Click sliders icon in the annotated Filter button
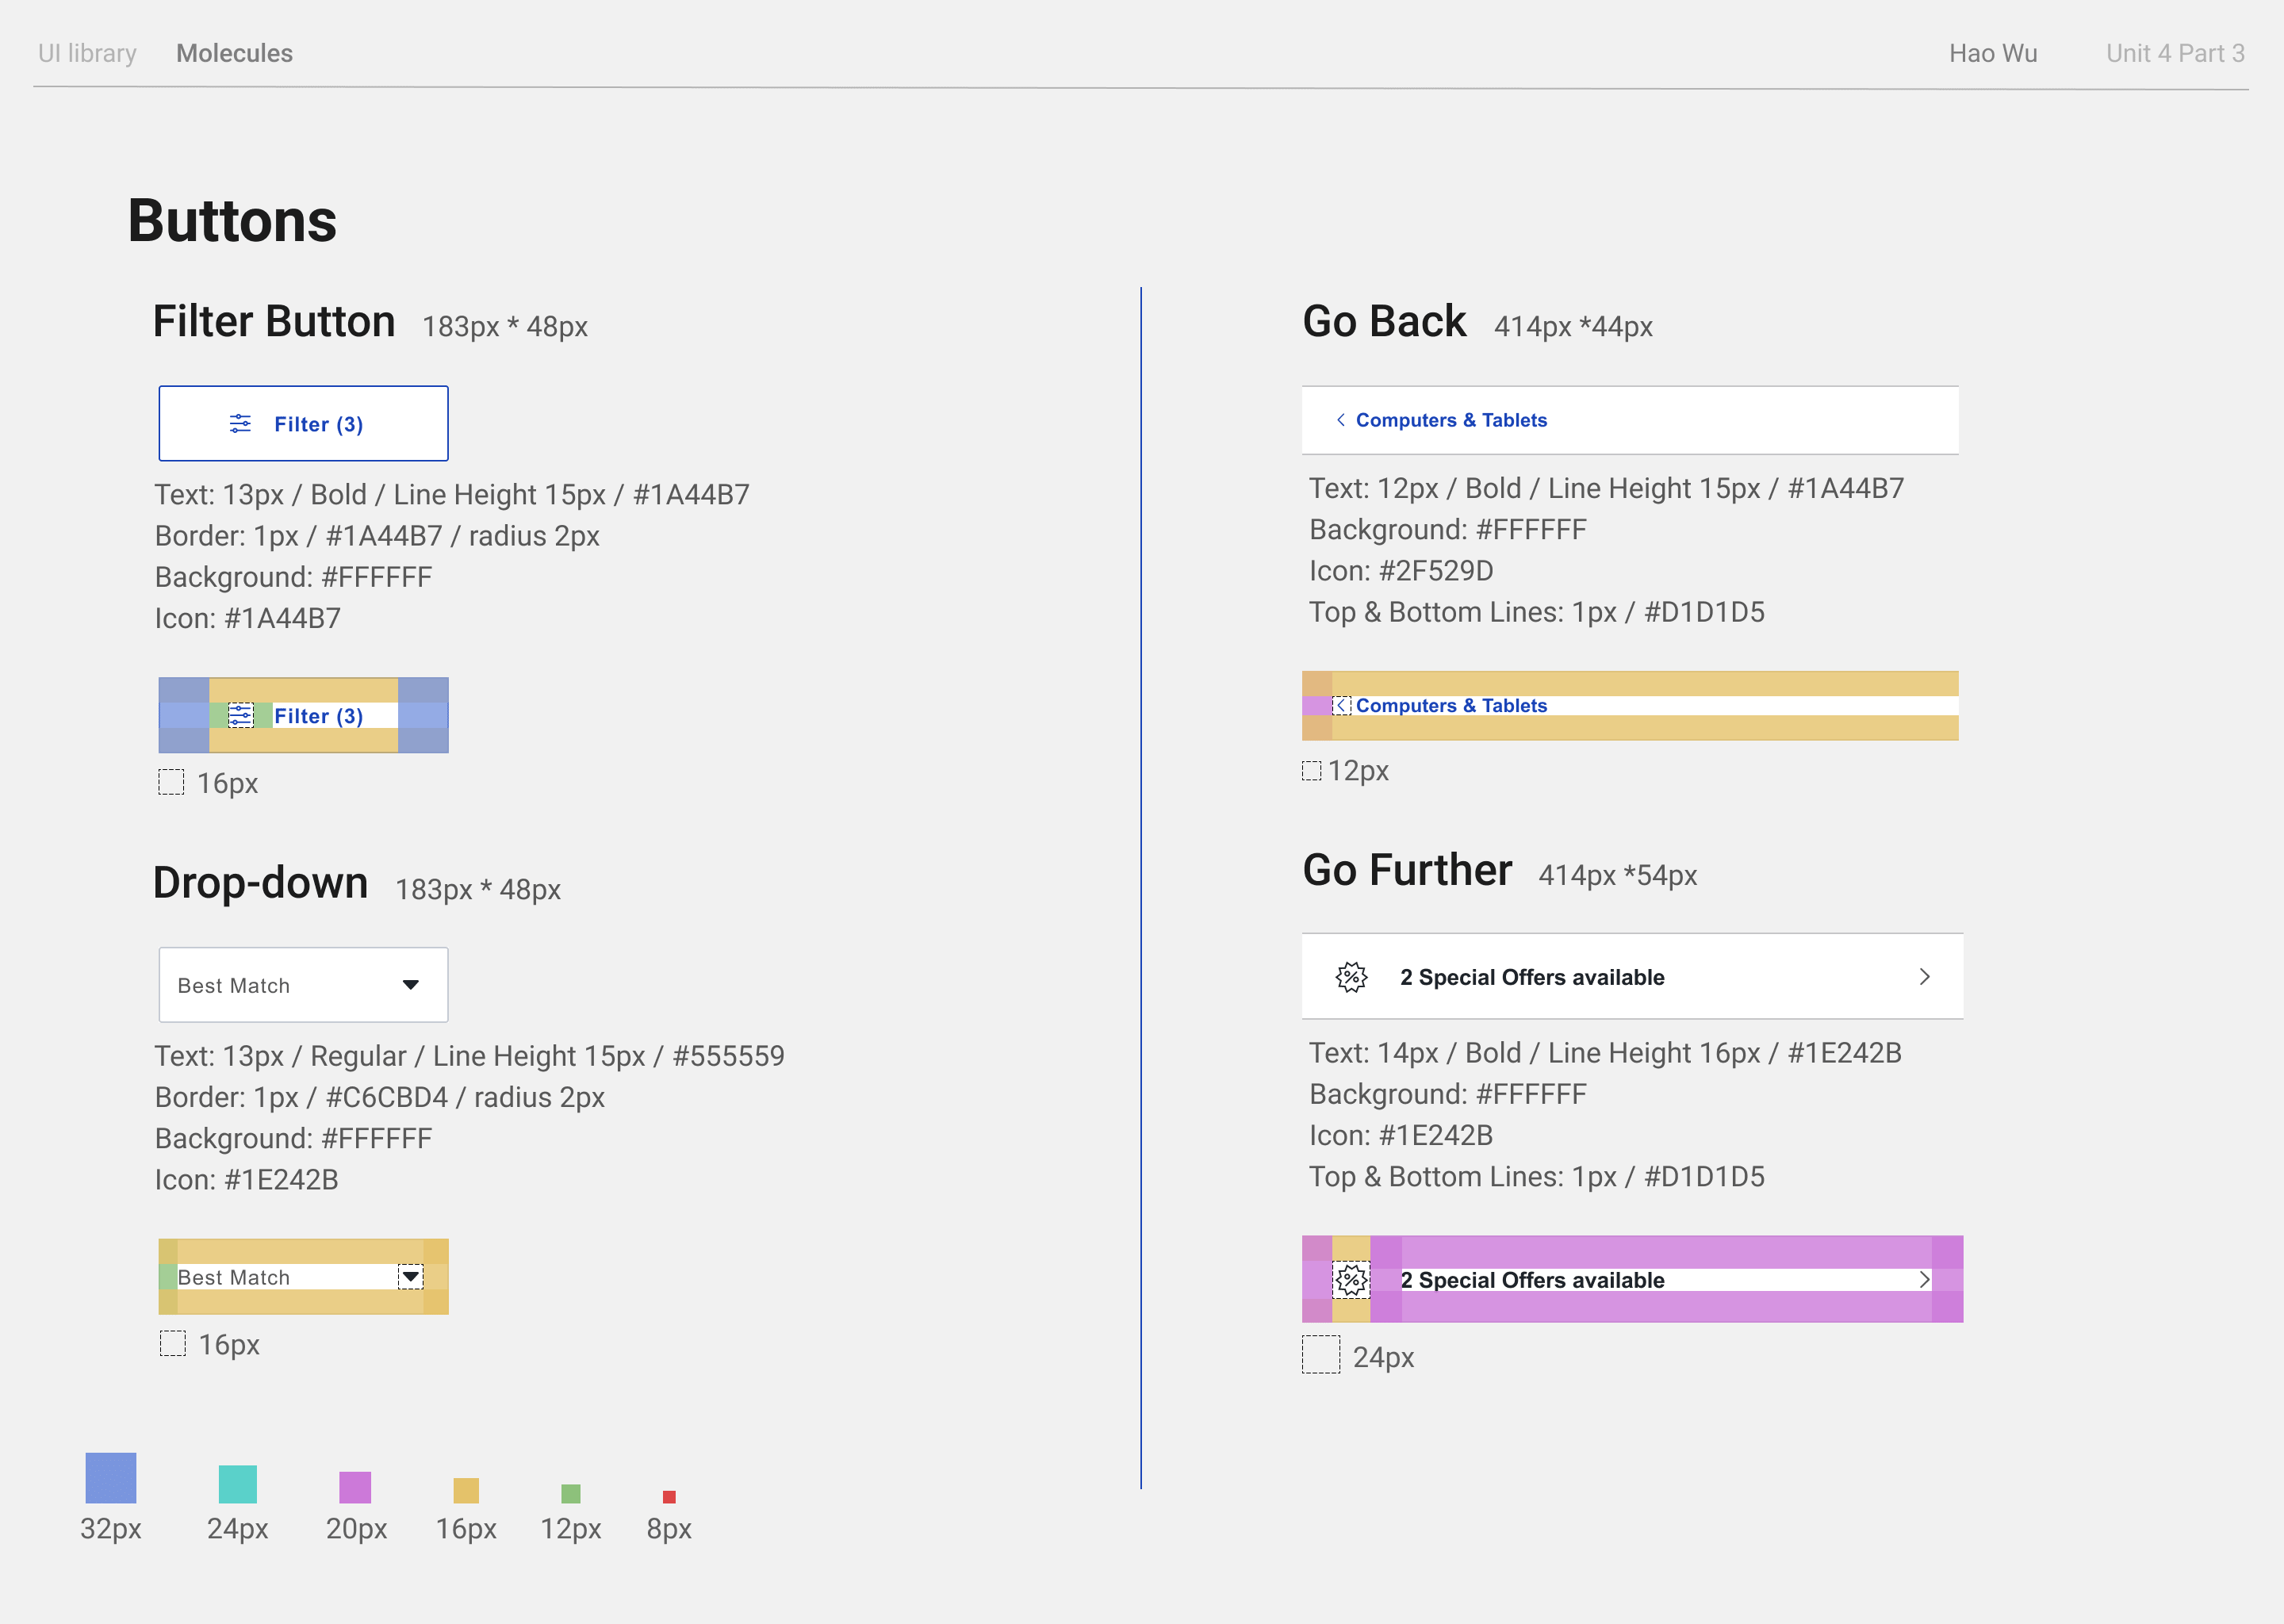 pyautogui.click(x=240, y=716)
